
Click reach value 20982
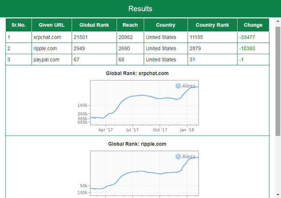click(126, 37)
